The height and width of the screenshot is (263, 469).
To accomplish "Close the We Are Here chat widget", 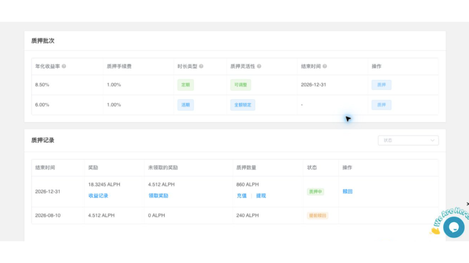I will [467, 204].
